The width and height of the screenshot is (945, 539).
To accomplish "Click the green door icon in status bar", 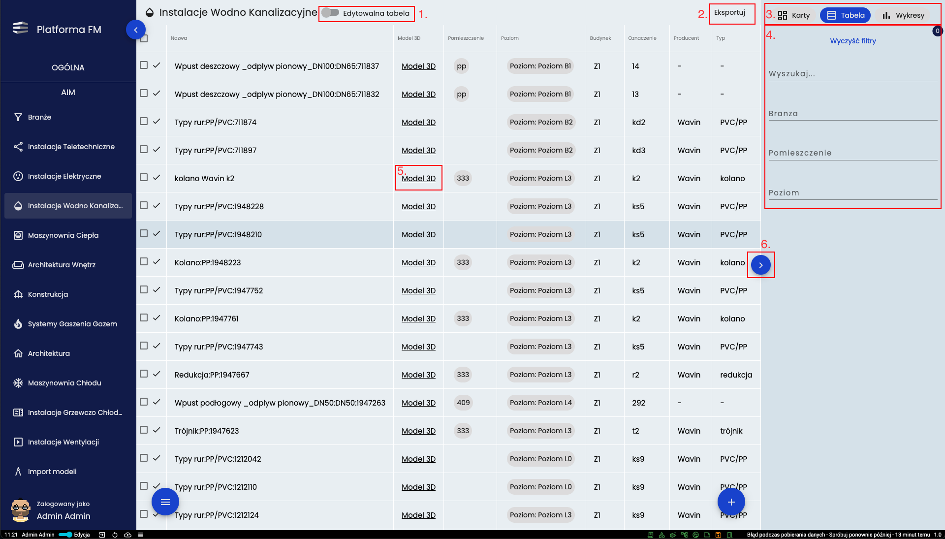I will coord(729,535).
